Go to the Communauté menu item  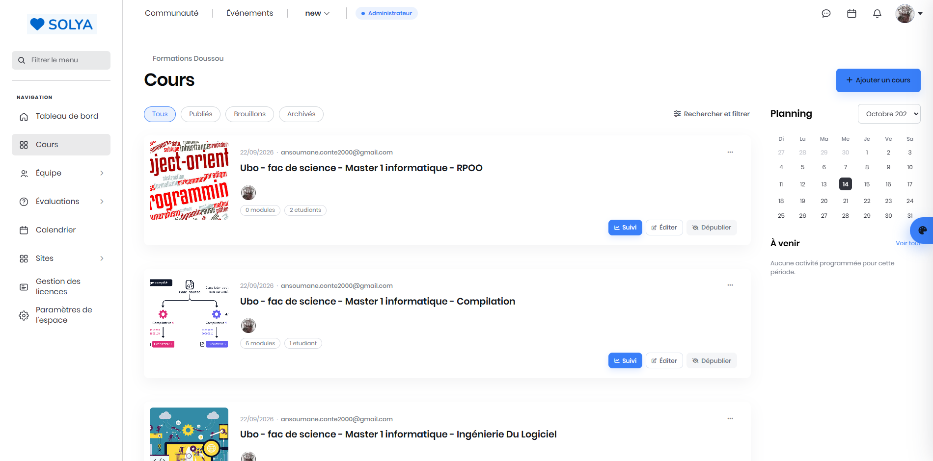pos(171,13)
